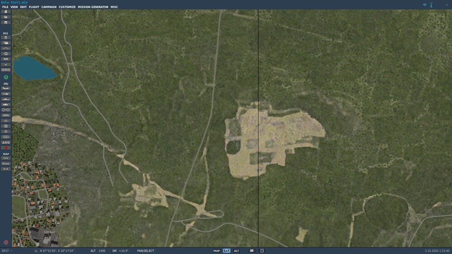Screen dimensions: 452x254
Task: Open the FILE menu
Action: [x=5, y=7]
